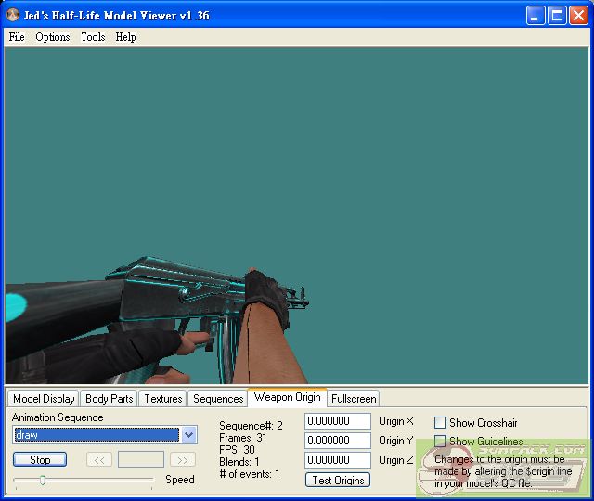The width and height of the screenshot is (594, 501).
Task: Click the app icon in title bar
Action: pos(12,15)
